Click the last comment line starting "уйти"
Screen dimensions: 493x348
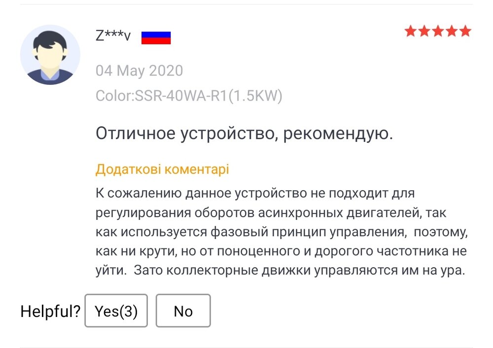(x=281, y=270)
